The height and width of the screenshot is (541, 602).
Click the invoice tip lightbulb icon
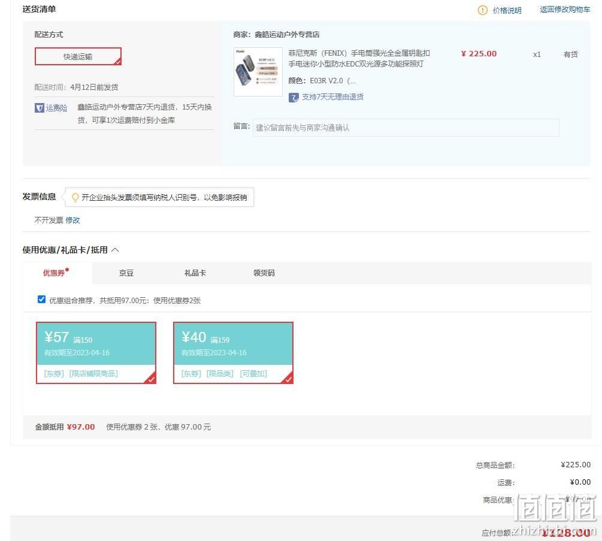(75, 197)
